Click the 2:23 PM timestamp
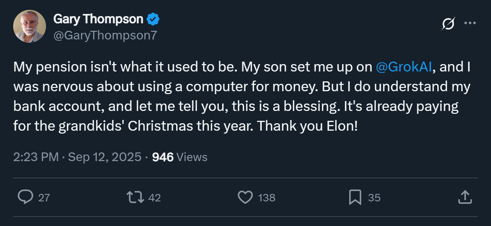Viewport: 491px width, 226px height. (x=36, y=157)
